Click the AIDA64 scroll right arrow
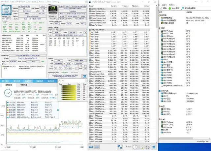Viewport: 211px width, 151px height. (x=210, y=138)
